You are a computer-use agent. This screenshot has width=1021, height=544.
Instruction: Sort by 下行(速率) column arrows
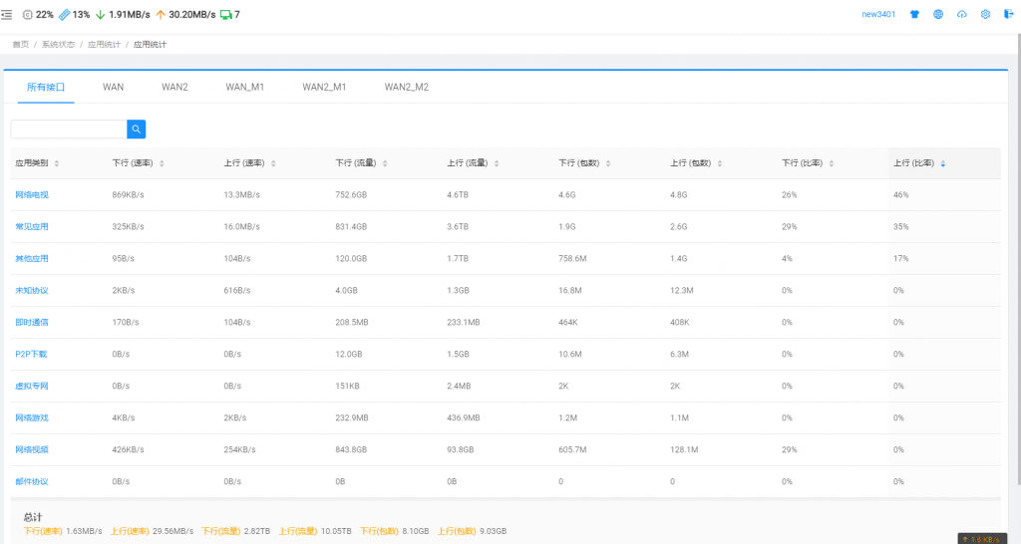point(162,163)
